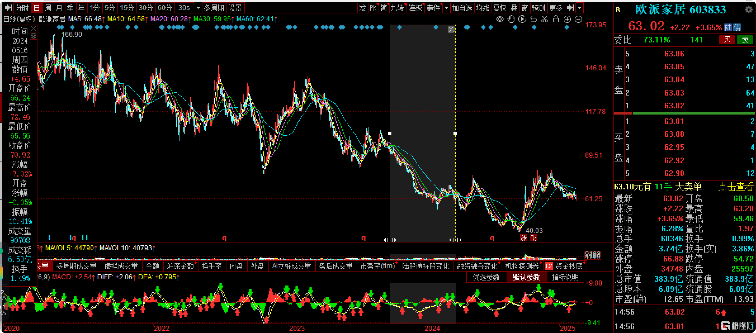
Task: Switch chart to 5分 period
Action: tap(110, 8)
